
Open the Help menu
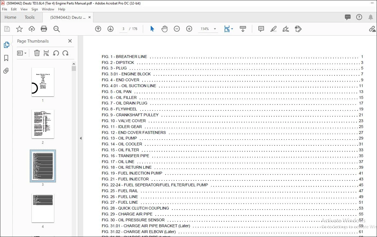point(62,9)
